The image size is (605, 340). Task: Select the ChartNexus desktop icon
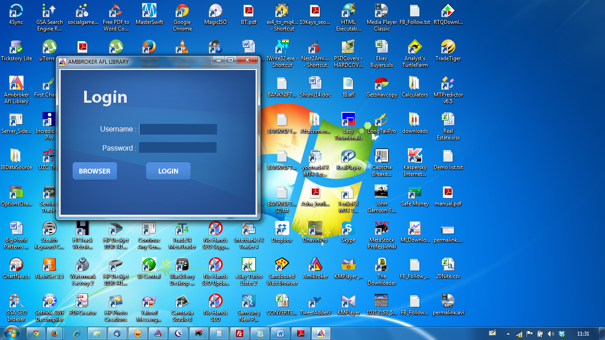(16, 268)
